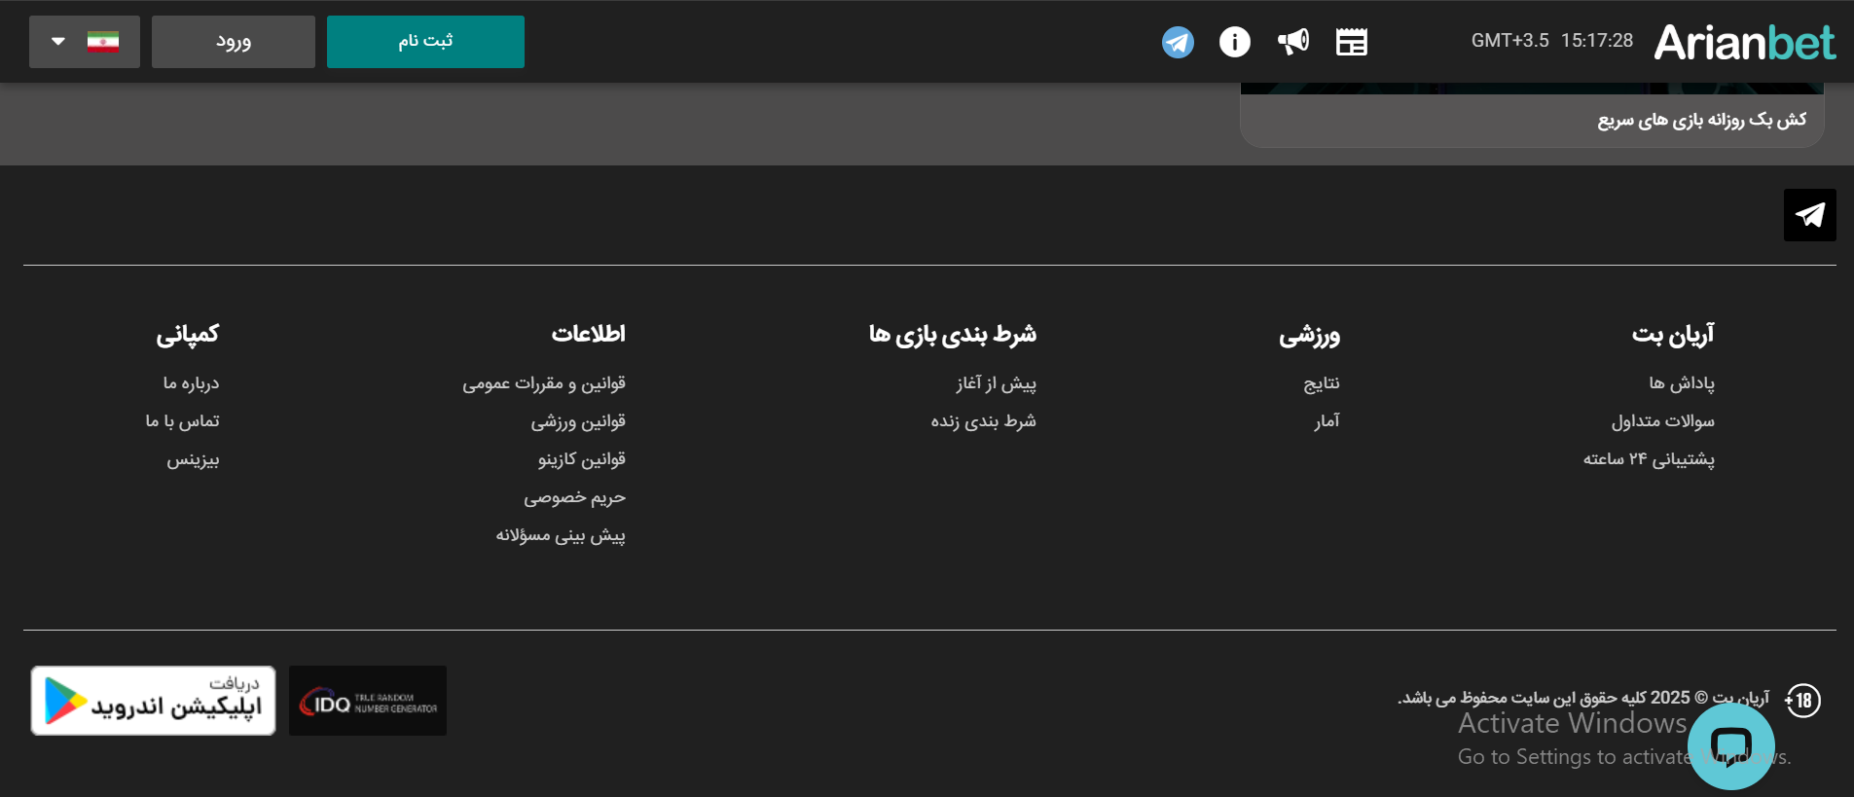Click the ورزشی footer heading
This screenshot has height=797, width=1854.
point(1309,335)
